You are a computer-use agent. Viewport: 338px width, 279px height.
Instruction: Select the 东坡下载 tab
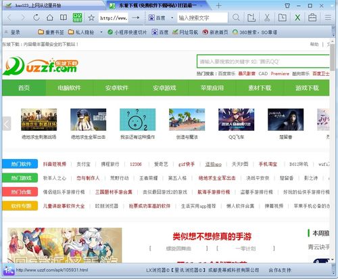158,5
